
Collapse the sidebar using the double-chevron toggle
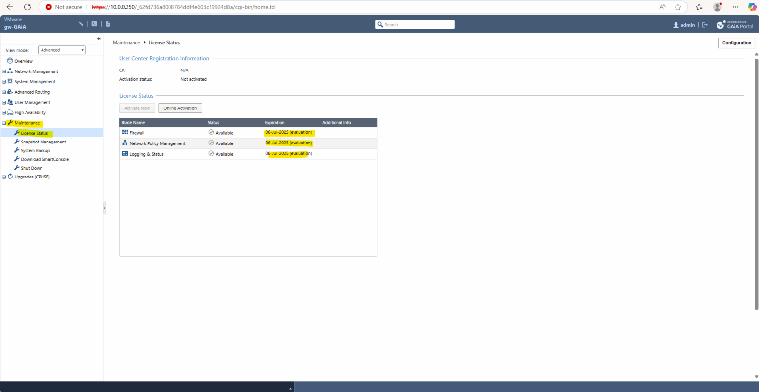98,38
